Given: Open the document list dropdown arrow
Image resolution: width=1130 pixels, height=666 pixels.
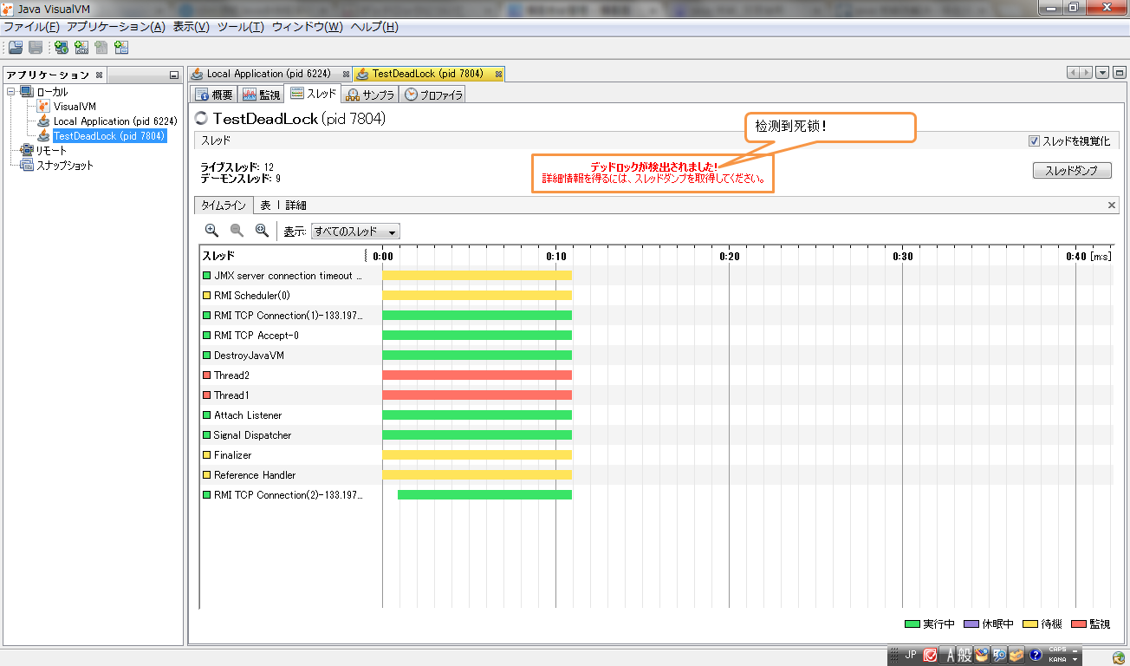Looking at the screenshot, I should pyautogui.click(x=1102, y=73).
